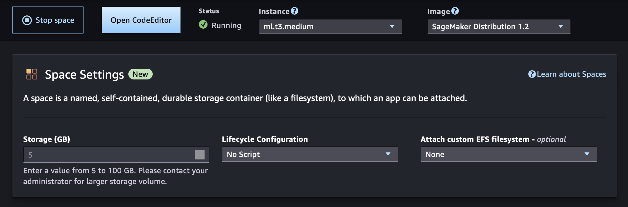Click the Stop space button
This screenshot has height=207, width=628.
pos(48,20)
